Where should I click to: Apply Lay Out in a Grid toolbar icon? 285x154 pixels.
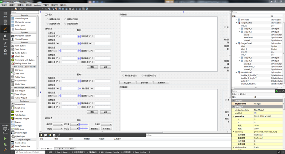pos(80,9)
